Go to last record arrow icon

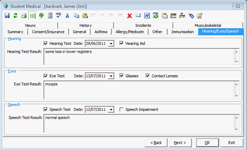click(x=120, y=15)
